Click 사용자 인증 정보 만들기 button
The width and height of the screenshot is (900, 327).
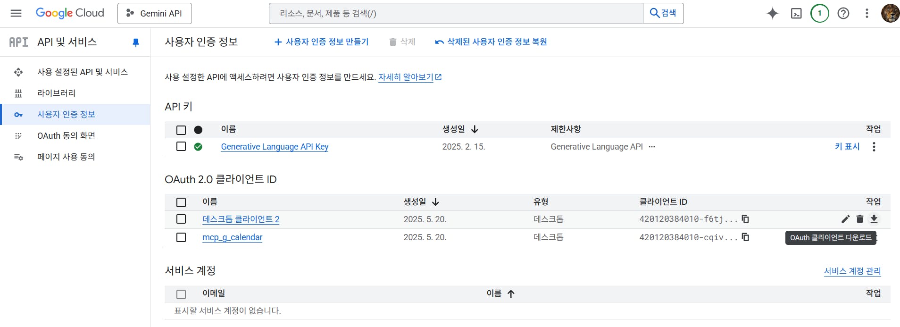click(322, 42)
